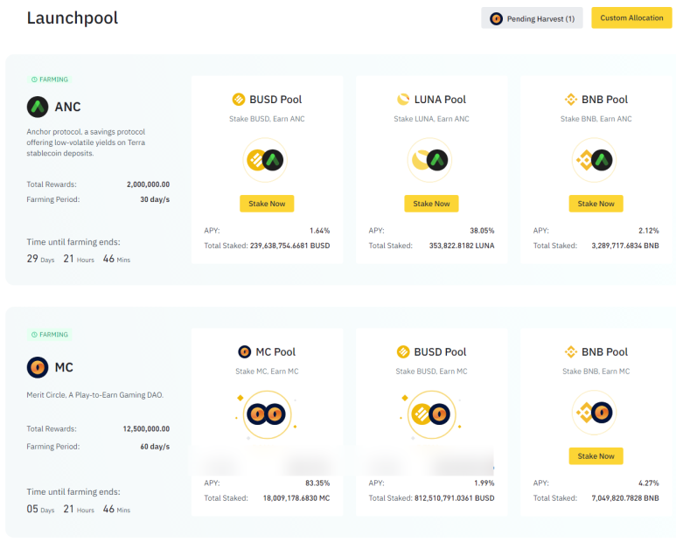Select the 'Stake MC, Earn MC' subtitle
Viewport: 676px width, 542px height.
point(267,372)
